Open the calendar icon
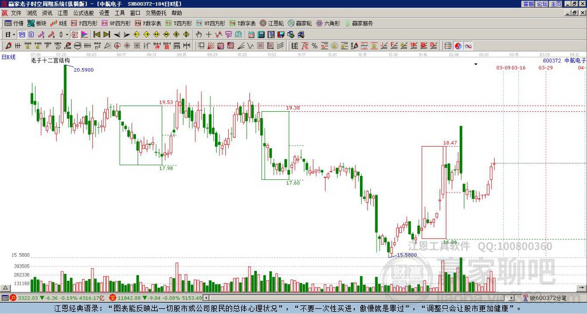The image size is (587, 314). tap(251, 34)
